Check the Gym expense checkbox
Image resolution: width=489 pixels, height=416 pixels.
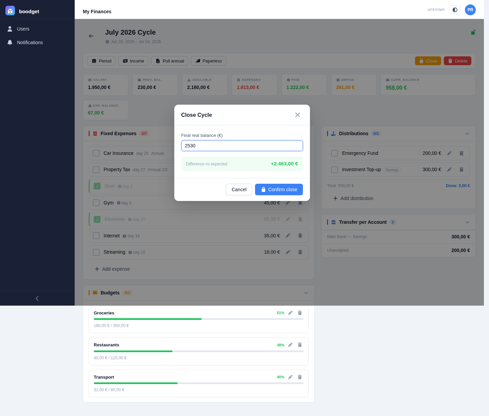coord(96,203)
